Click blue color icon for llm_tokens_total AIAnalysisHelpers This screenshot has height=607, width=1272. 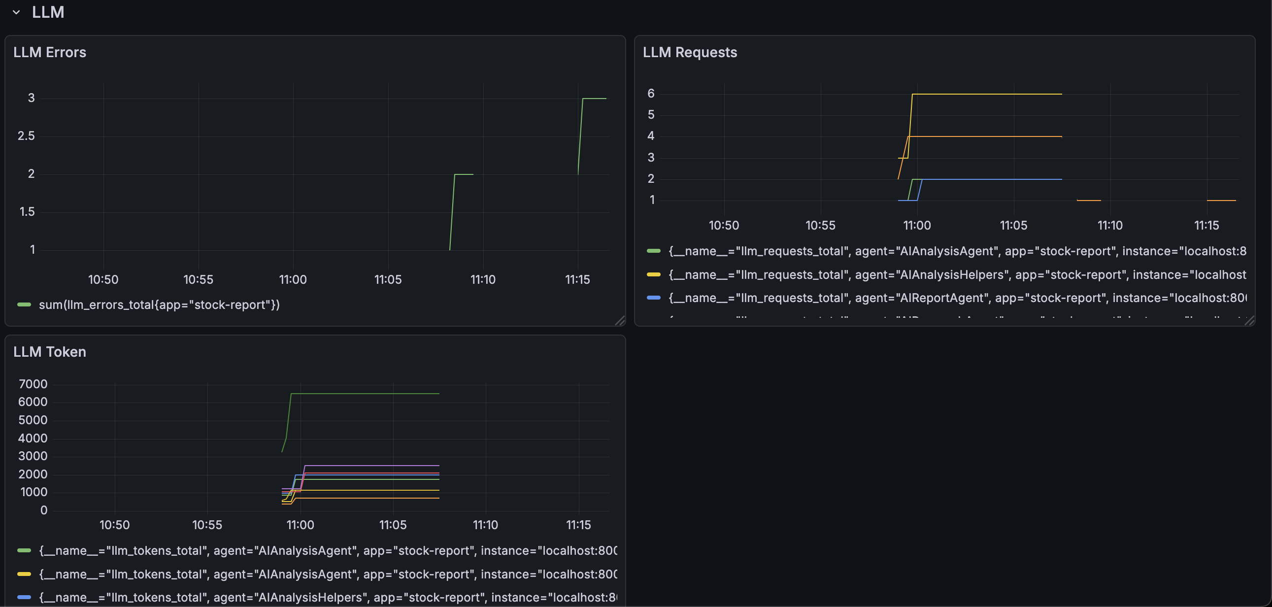[x=24, y=597]
